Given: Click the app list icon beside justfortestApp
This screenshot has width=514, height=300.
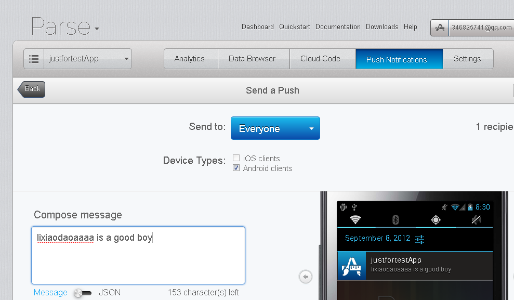Looking at the screenshot, I should [33, 58].
